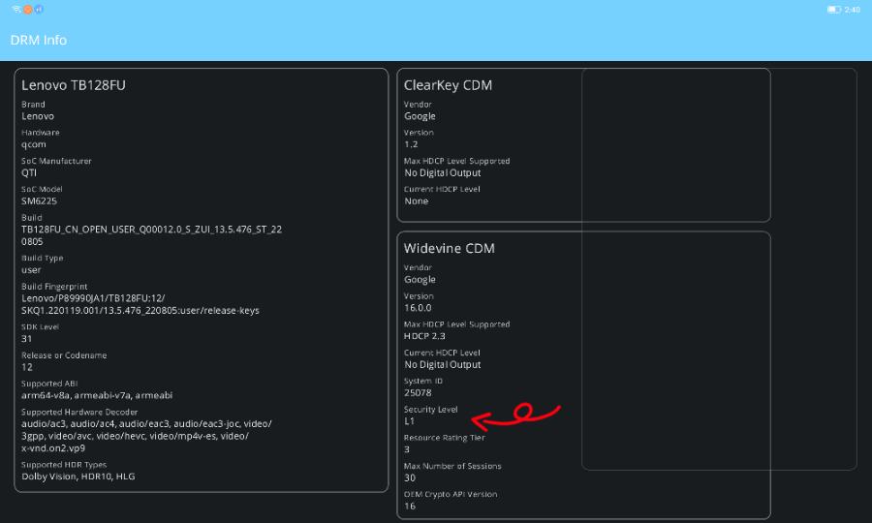Select the Release or Codename label
The image size is (872, 523).
pyautogui.click(x=64, y=355)
